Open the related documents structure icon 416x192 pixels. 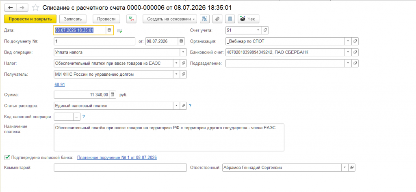coord(205,19)
